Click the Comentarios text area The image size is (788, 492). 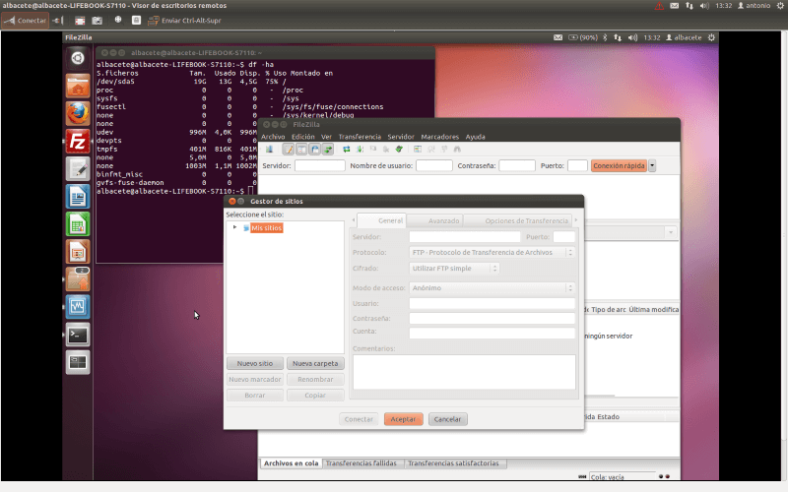(x=464, y=372)
